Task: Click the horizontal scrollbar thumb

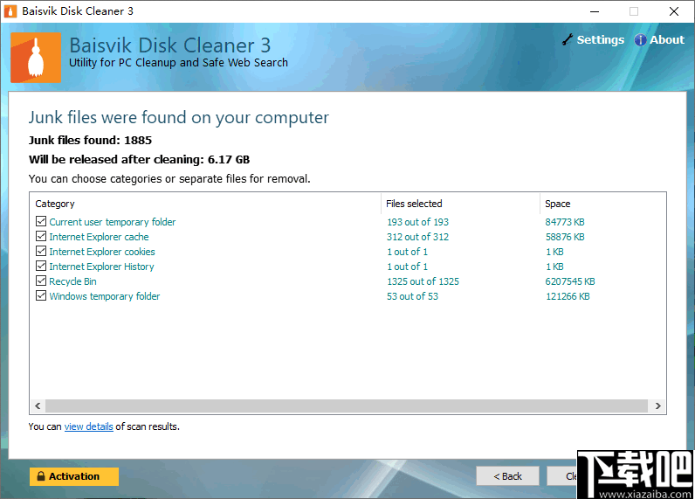Action: click(347, 405)
